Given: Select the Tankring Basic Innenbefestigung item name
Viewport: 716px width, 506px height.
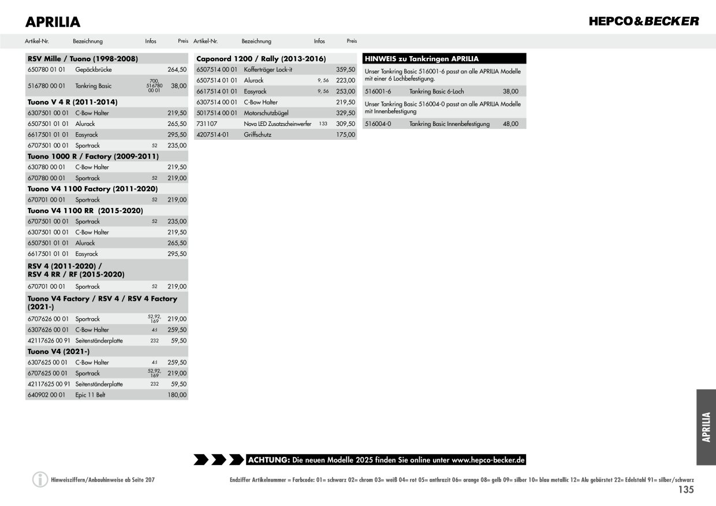Looking at the screenshot, I should (x=449, y=124).
